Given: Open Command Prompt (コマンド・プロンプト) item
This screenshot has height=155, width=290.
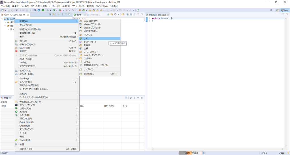Looking at the screenshot, I should [47, 105].
